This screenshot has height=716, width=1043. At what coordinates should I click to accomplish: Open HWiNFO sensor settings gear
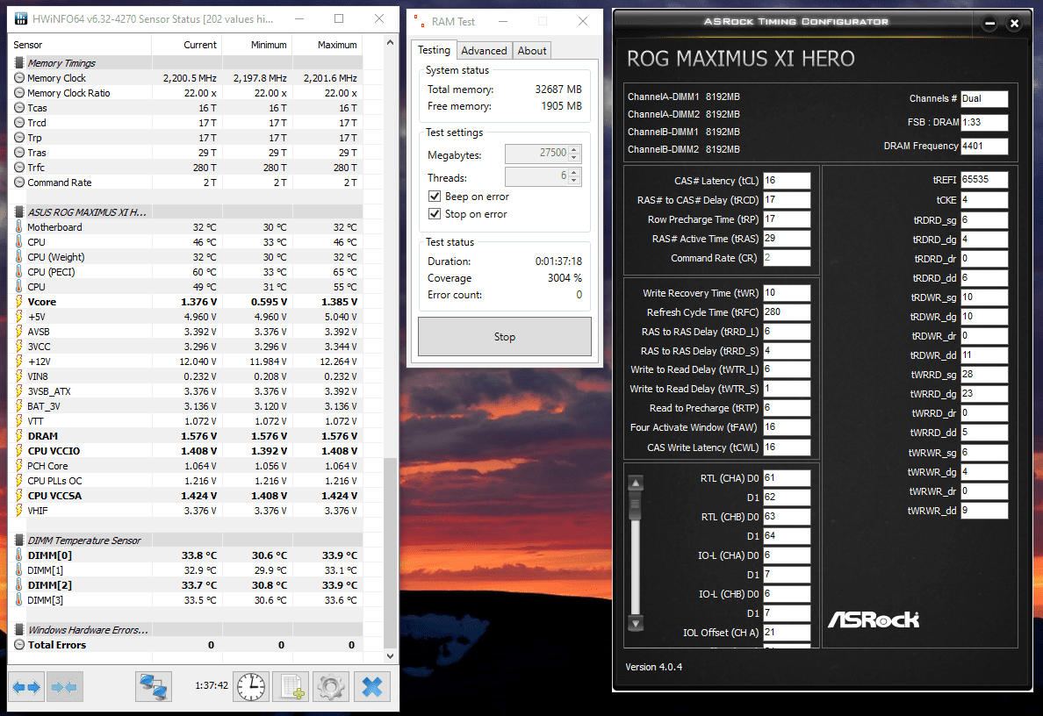pyautogui.click(x=331, y=687)
